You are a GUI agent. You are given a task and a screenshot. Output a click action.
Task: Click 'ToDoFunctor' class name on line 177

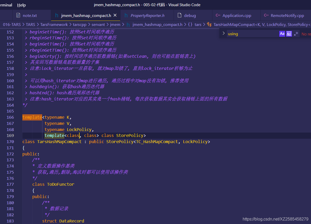pyautogui.click(x=61, y=184)
